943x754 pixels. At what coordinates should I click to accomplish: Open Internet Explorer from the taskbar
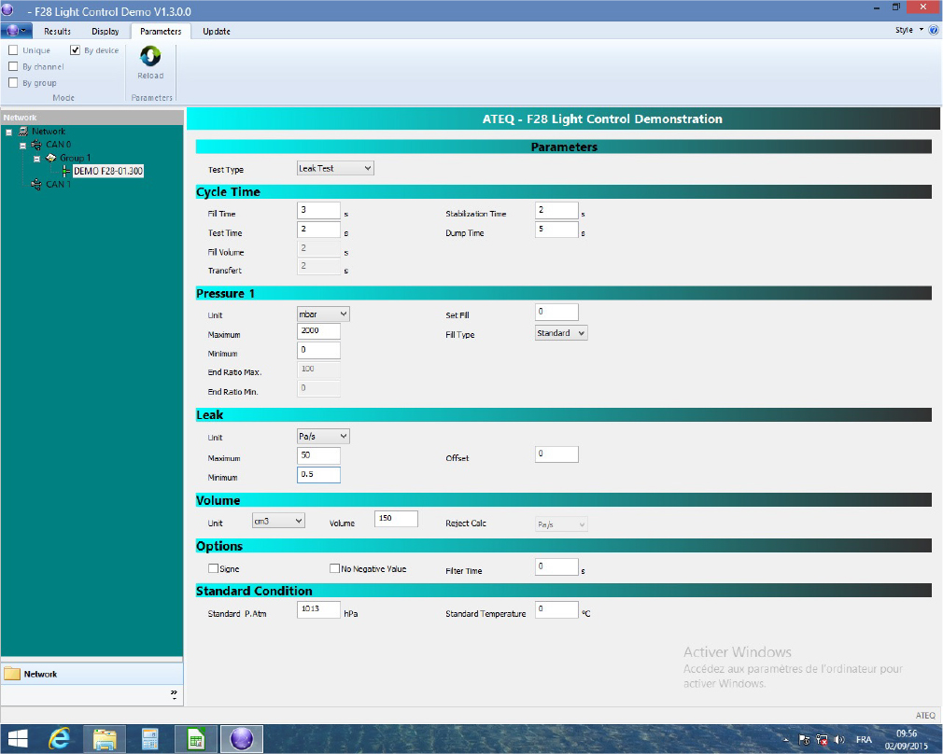[62, 739]
